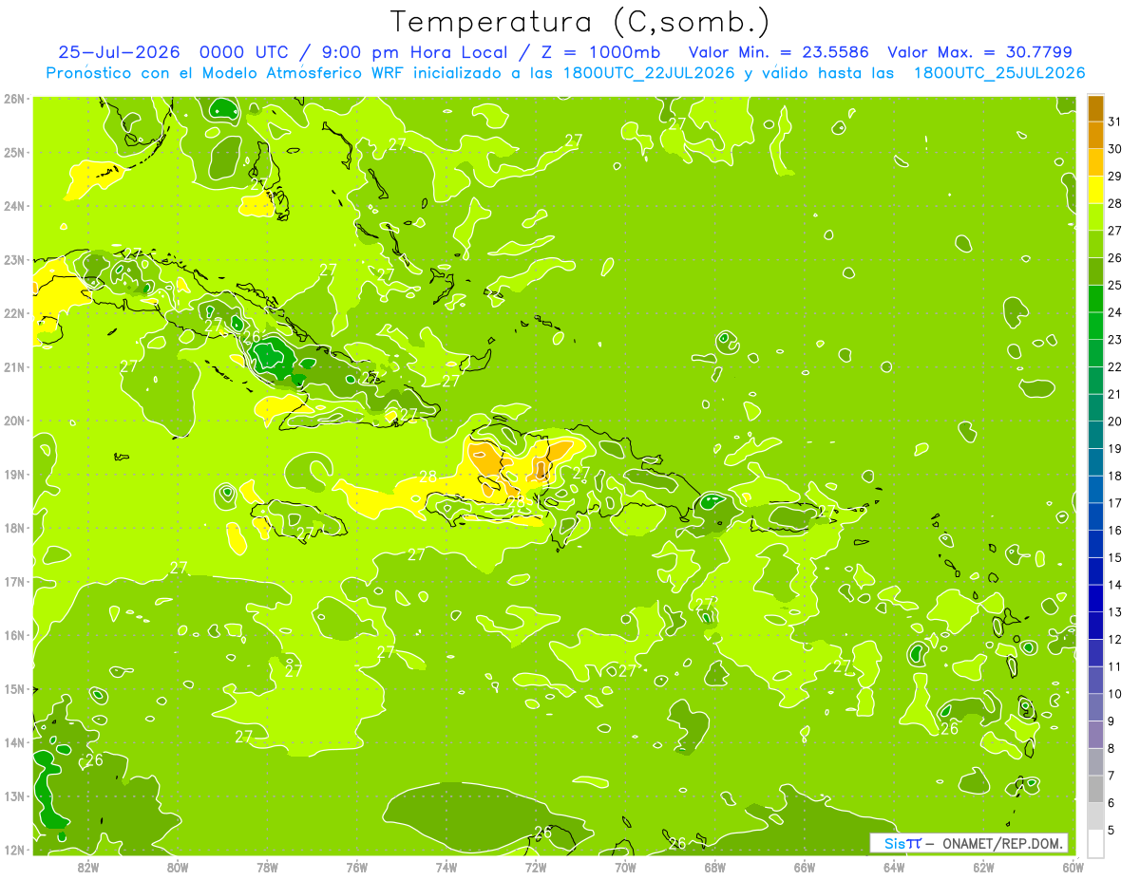This screenshot has height=880, width=1140.
Task: Click gray colorbar segment between 6 and 7
Action: 1095,789
